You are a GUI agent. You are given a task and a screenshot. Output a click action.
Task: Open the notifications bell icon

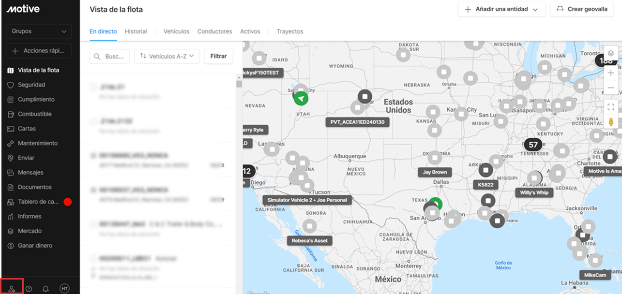(x=46, y=289)
